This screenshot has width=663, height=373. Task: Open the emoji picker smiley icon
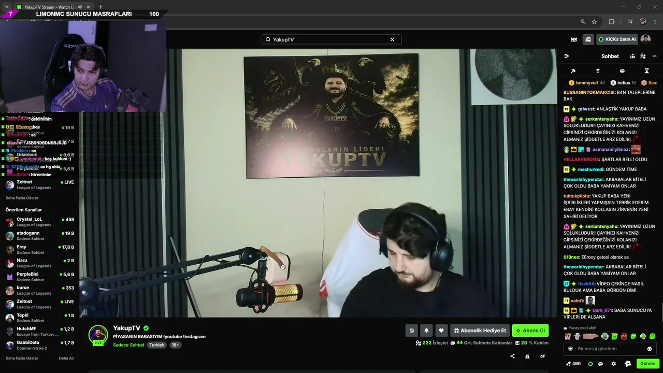point(650,349)
